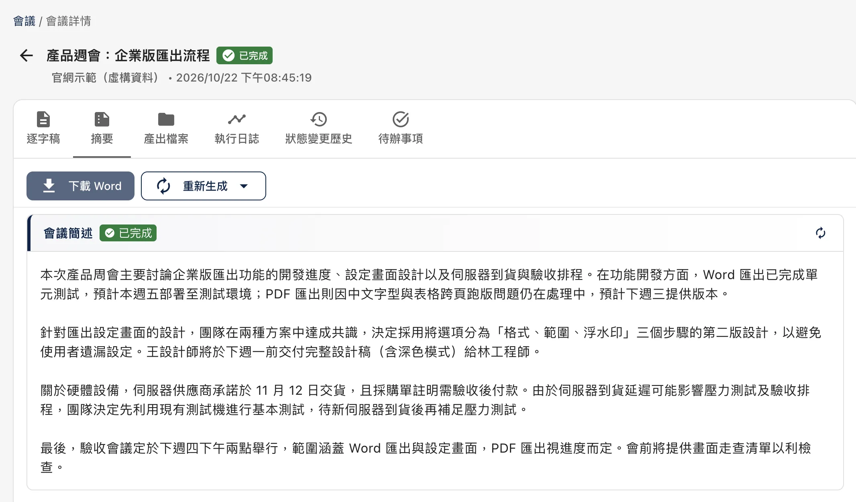Image resolution: width=856 pixels, height=502 pixels.
Task: Click the paragraph starting with 本次產品周會
Action: click(430, 284)
